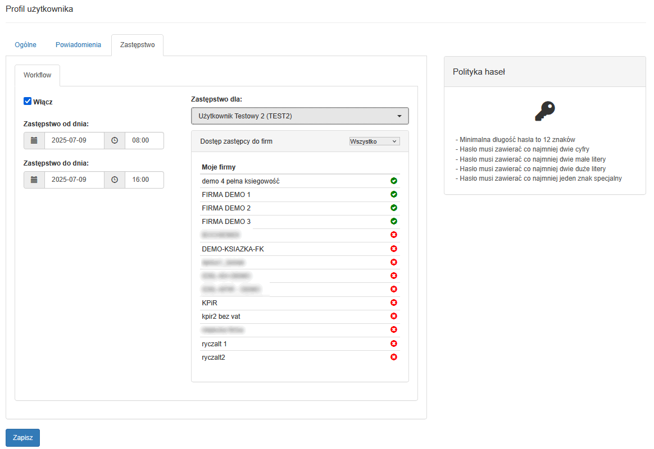Open the Powiadomienia tab

(x=78, y=45)
